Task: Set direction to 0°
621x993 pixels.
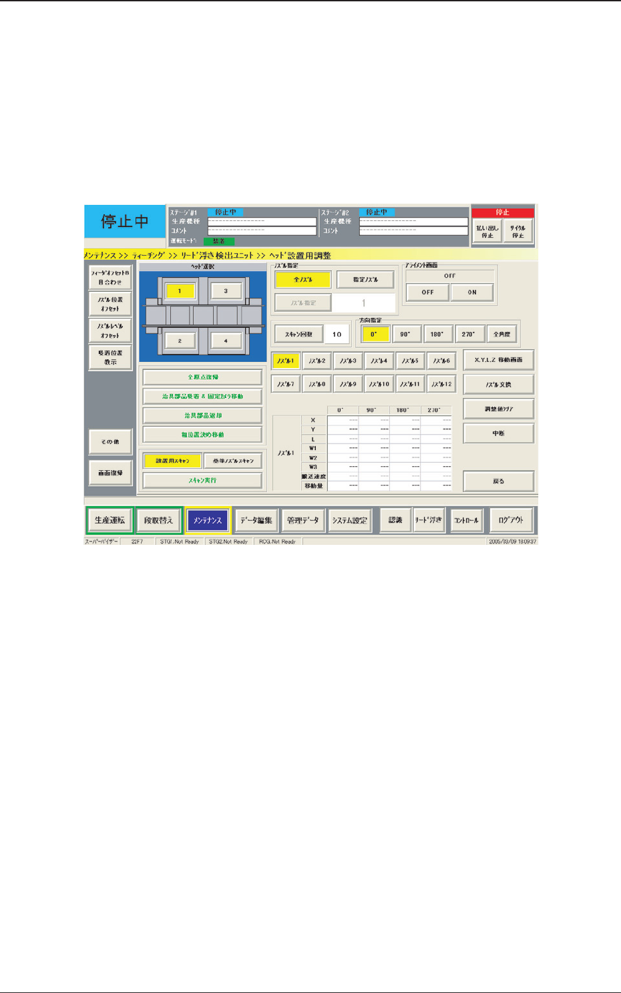Action: click(374, 334)
